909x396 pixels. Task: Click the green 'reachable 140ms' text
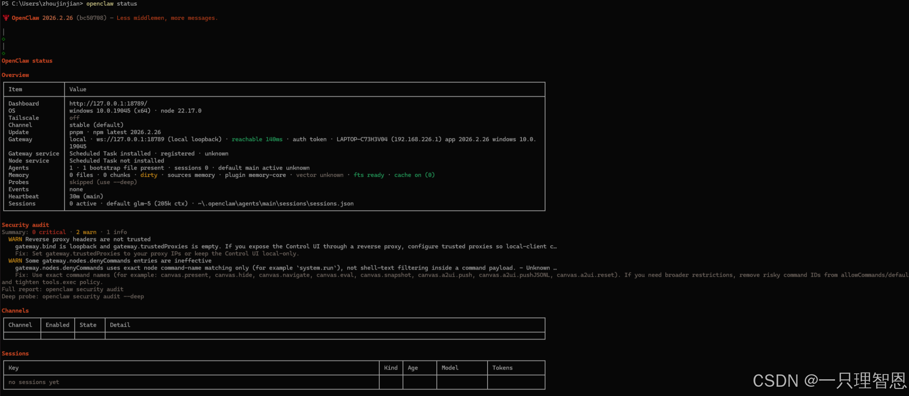coord(257,139)
